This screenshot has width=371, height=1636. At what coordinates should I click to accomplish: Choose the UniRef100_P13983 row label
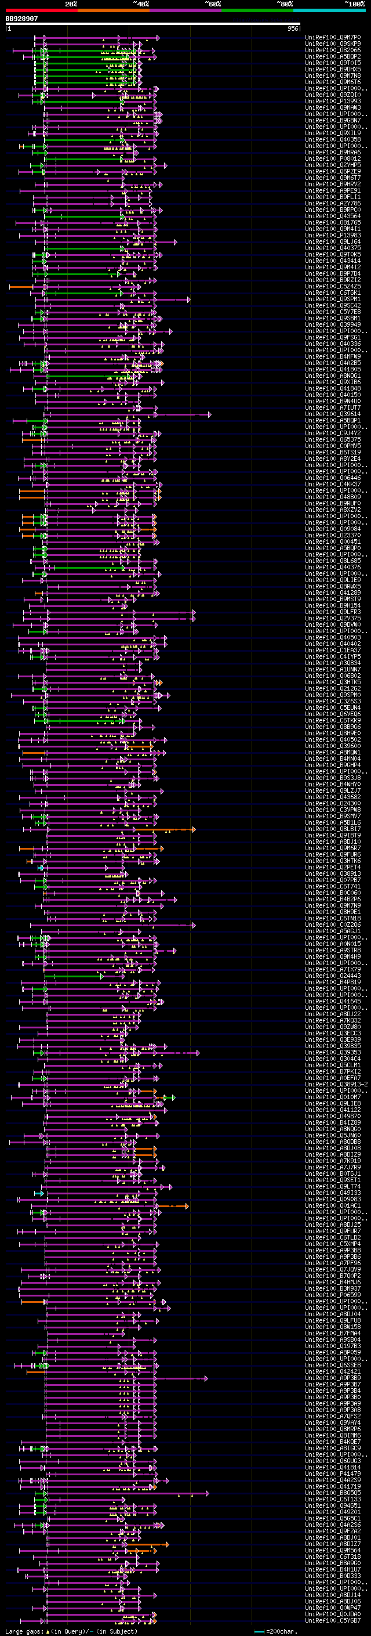click(333, 235)
